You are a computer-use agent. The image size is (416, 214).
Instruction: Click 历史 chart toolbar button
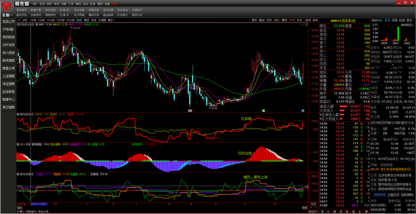[x=269, y=20]
